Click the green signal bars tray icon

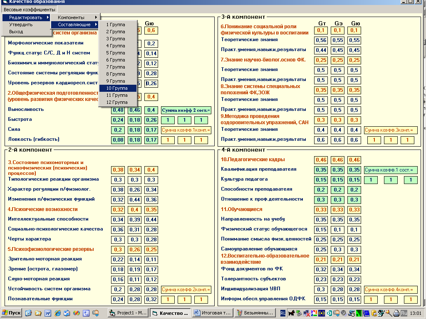click(359, 313)
